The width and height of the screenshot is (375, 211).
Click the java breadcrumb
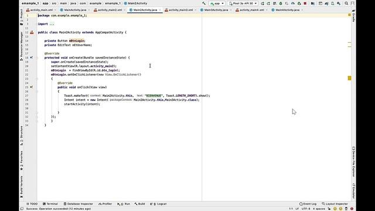pyautogui.click(x=73, y=4)
